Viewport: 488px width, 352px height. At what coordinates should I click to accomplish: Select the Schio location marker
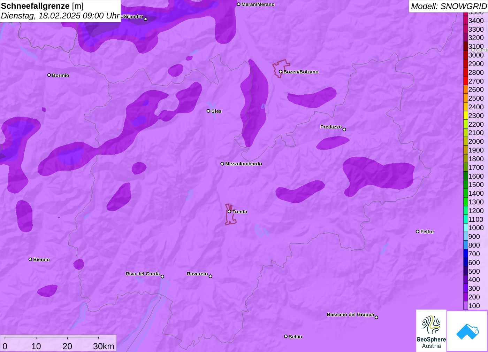pyautogui.click(x=286, y=337)
